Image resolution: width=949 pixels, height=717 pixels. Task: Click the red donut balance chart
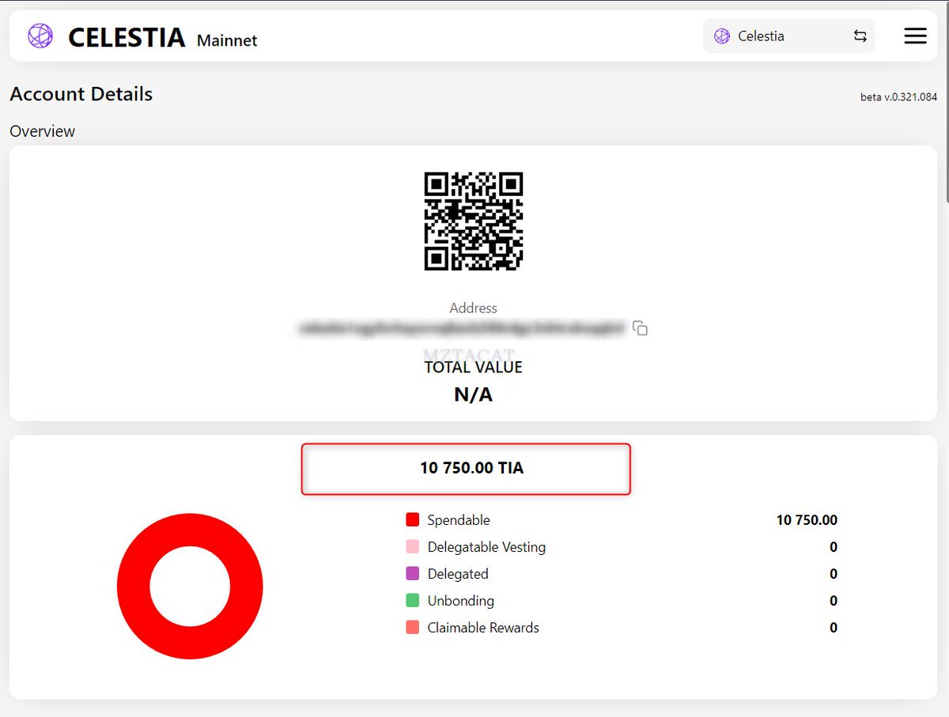(190, 586)
